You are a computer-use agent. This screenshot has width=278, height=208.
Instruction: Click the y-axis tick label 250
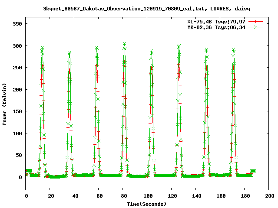click(x=17, y=68)
